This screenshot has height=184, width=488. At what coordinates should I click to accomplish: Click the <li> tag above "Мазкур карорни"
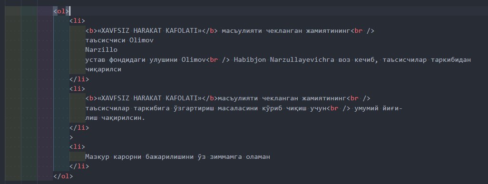pyautogui.click(x=77, y=147)
